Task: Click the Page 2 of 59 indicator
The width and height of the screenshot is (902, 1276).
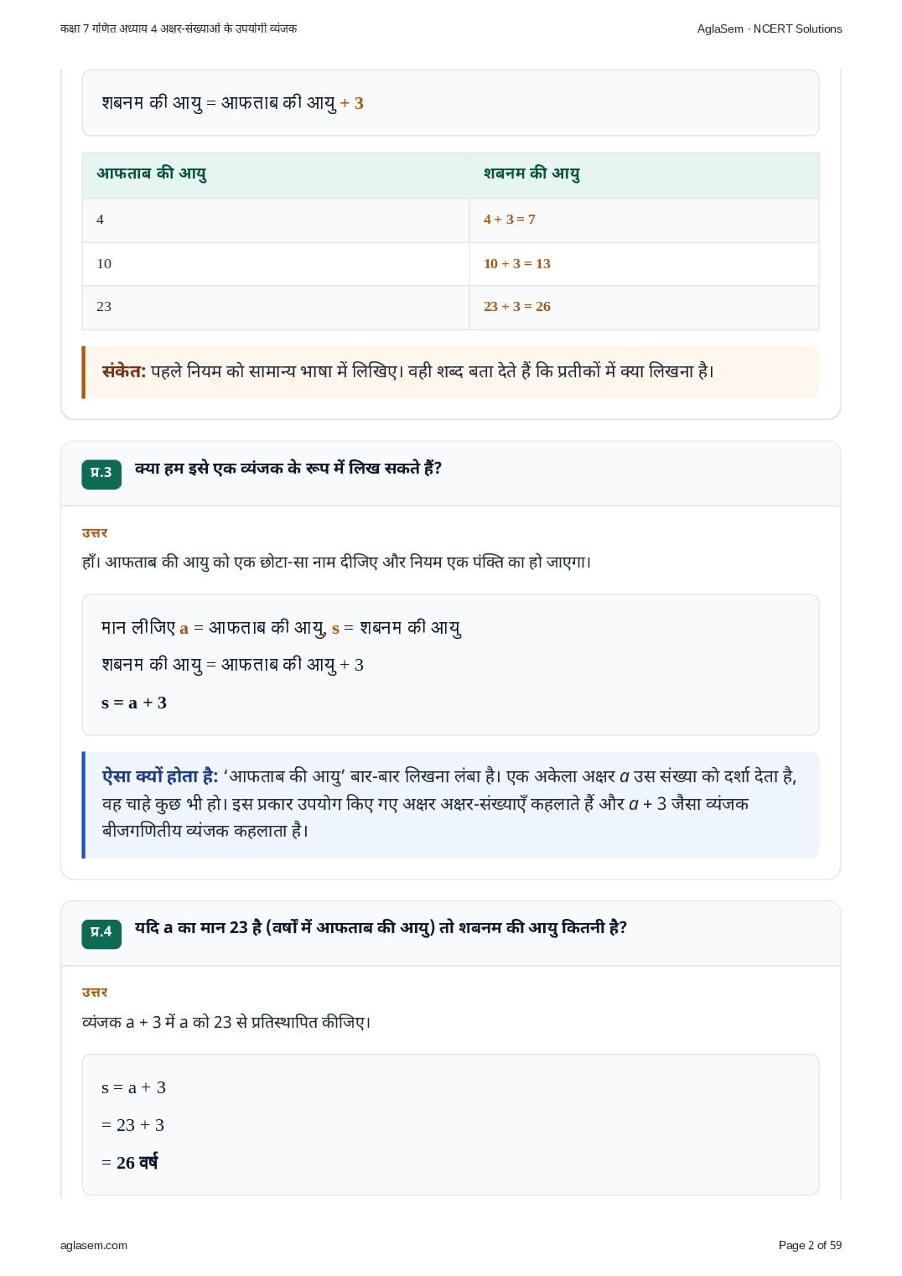Action: 810,1245
